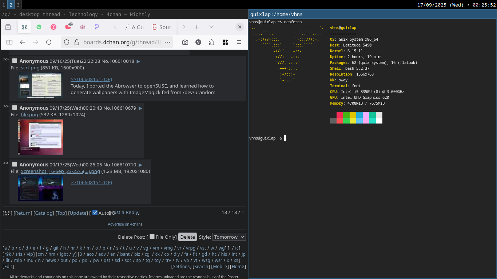Open the file.png file link
Screen dimensions: 497x279
coord(29,115)
